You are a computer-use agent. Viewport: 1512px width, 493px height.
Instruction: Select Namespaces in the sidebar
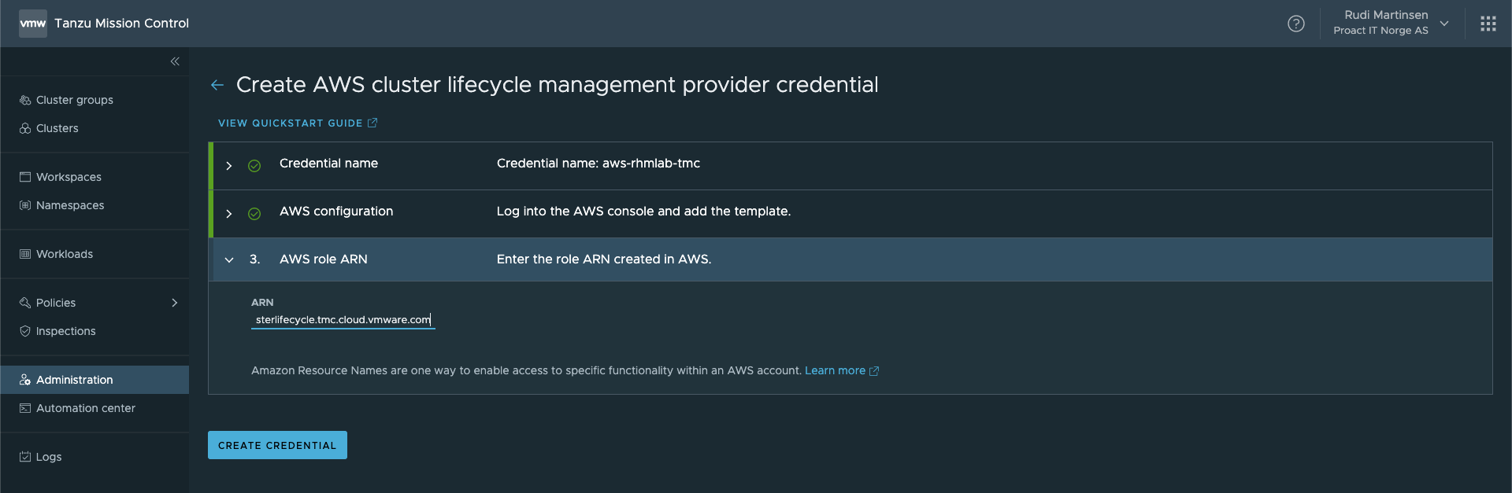pyautogui.click(x=70, y=205)
